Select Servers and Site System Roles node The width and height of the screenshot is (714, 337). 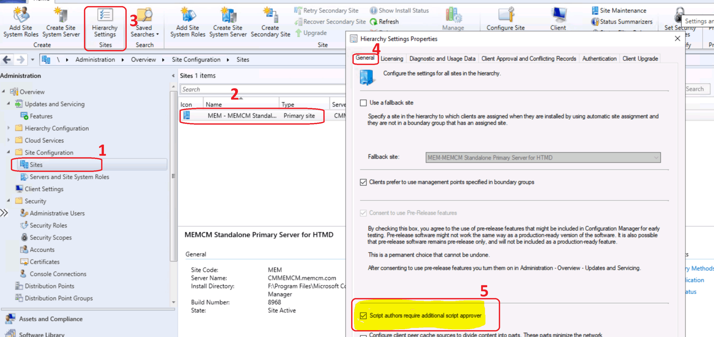(x=69, y=177)
